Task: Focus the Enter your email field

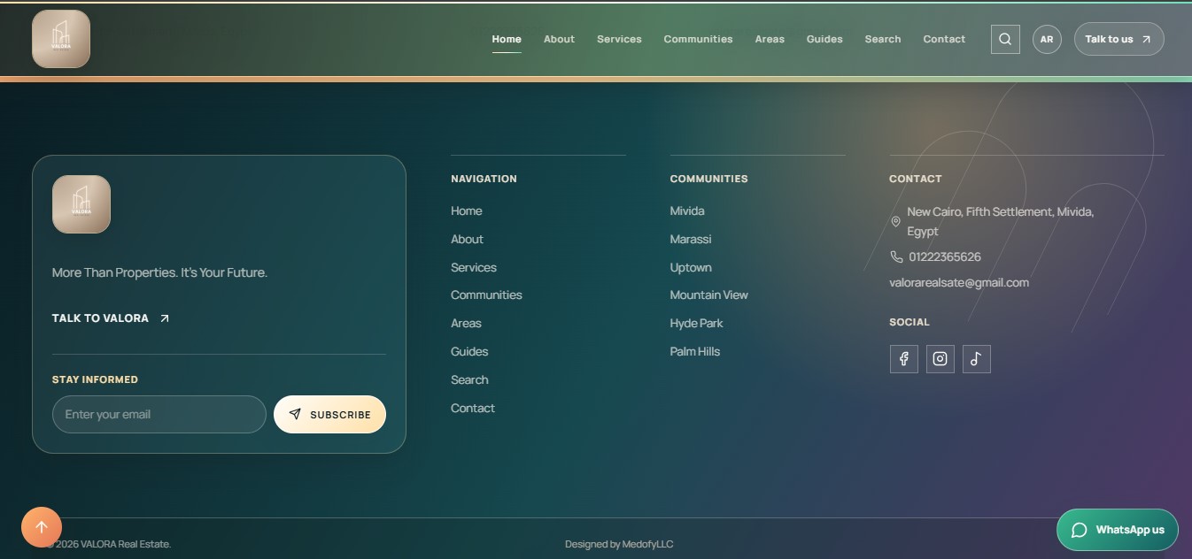Action: point(159,414)
